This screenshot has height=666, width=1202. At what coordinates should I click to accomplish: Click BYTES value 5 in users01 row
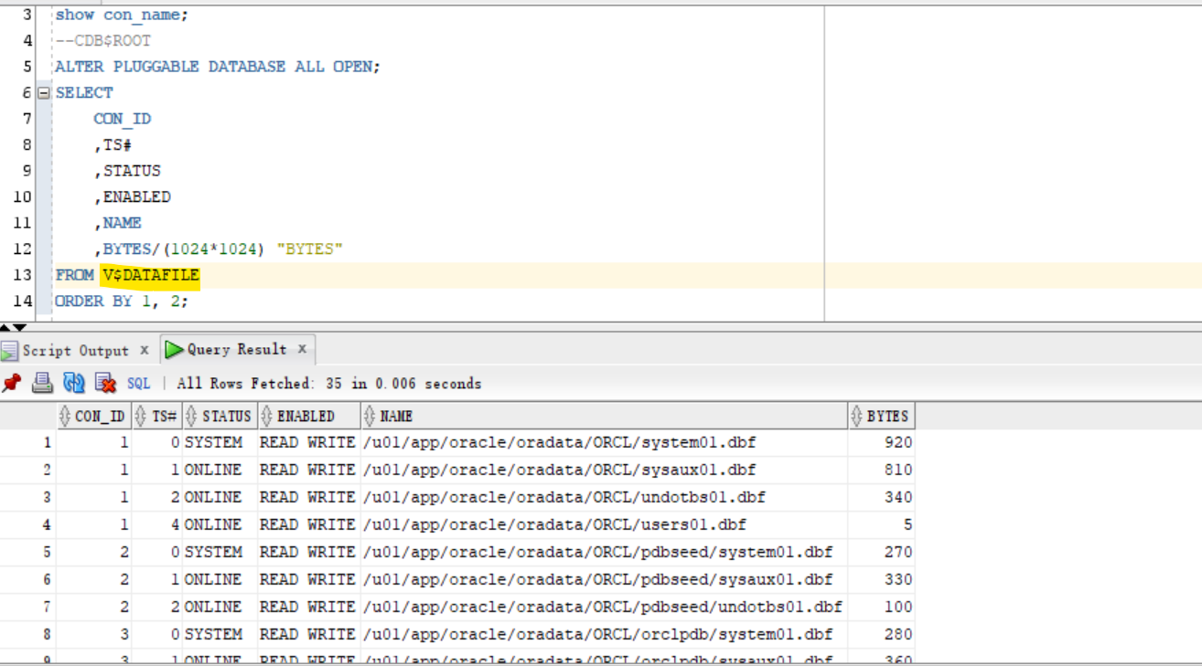point(881,524)
